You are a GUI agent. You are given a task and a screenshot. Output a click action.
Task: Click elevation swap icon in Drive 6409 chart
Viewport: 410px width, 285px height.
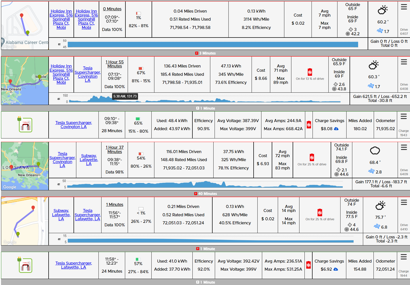click(59, 184)
